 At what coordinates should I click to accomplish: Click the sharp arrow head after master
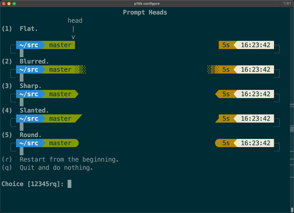77,94
